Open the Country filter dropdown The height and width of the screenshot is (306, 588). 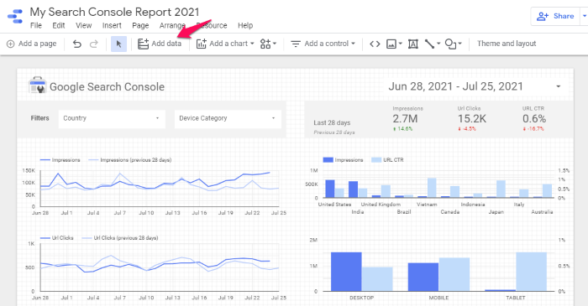pos(112,118)
